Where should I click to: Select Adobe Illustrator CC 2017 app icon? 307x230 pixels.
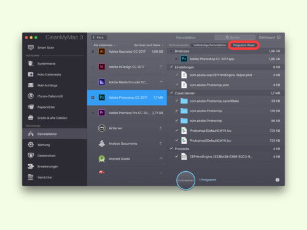click(102, 52)
